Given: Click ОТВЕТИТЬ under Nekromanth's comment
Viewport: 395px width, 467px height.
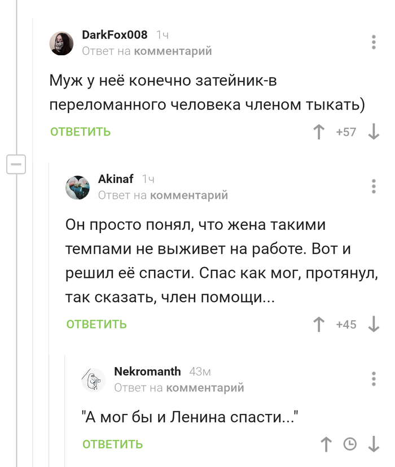Looking at the screenshot, I should click(112, 445).
